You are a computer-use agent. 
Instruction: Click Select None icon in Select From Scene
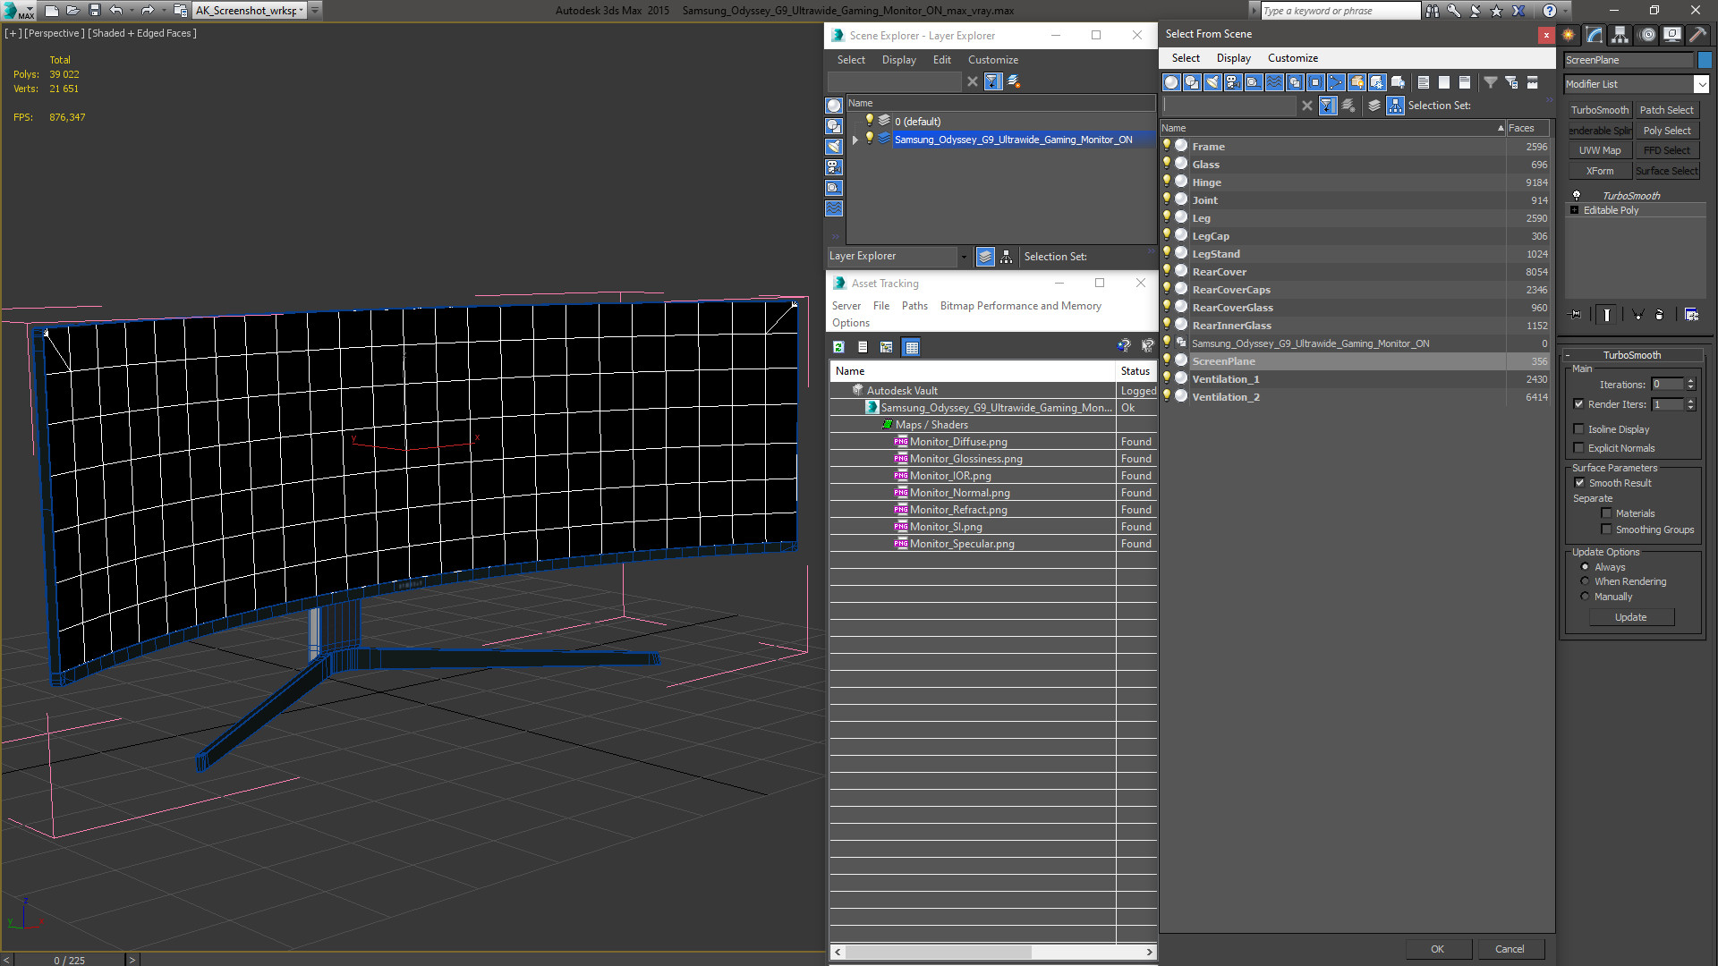[x=1444, y=82]
